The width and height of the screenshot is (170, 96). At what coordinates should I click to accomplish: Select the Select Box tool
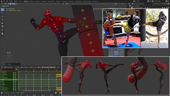pos(2,10)
